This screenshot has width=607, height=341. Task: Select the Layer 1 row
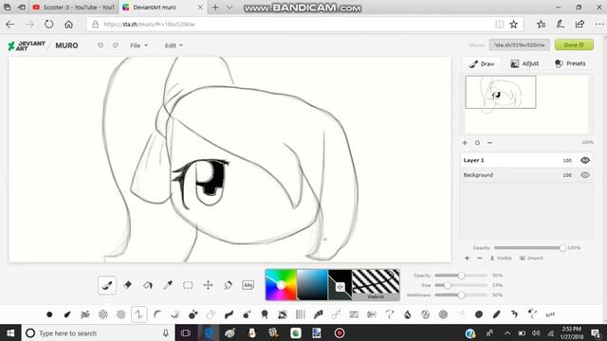(526, 160)
